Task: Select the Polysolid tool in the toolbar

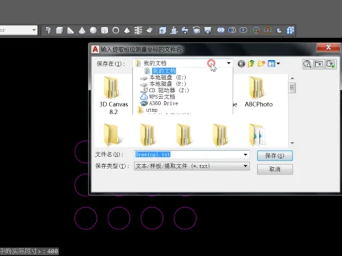Action: coord(48,30)
